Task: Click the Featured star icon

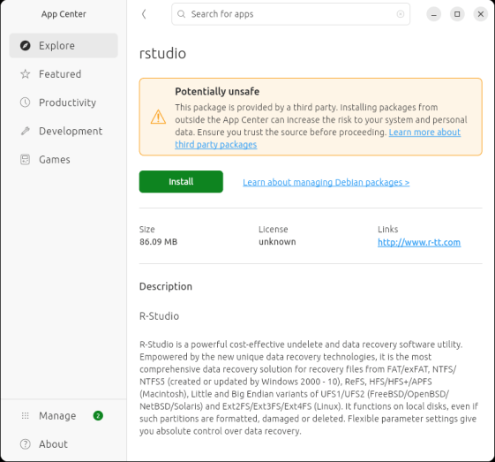Action: [x=26, y=74]
